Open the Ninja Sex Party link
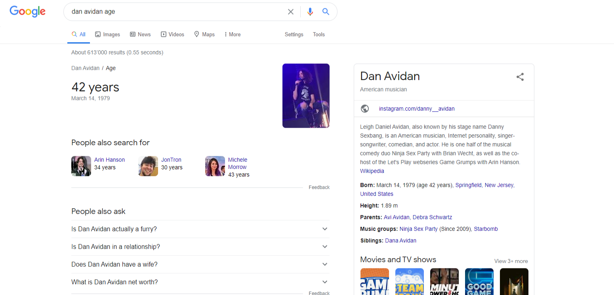614x295 pixels. coord(419,229)
